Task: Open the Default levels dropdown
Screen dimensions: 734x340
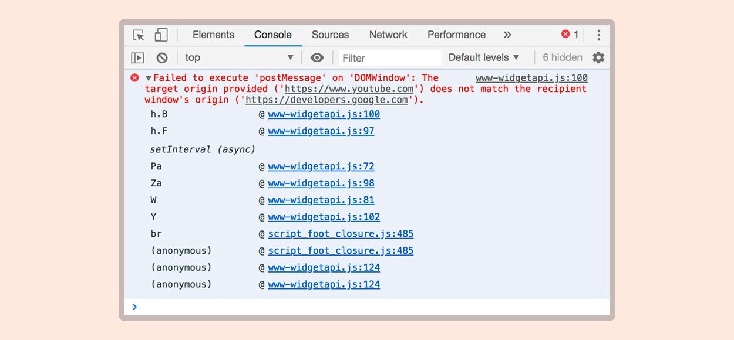Action: pos(484,57)
